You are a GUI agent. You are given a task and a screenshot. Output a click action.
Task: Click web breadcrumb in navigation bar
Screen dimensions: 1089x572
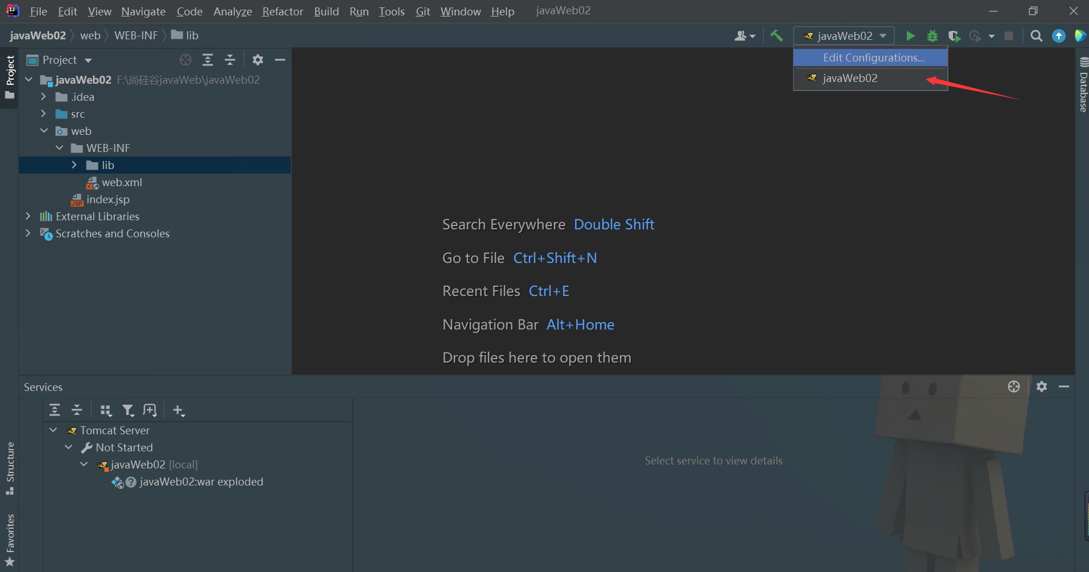[90, 35]
